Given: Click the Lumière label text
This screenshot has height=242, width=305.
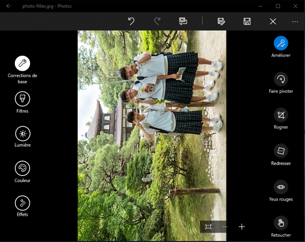Looking at the screenshot, I should [23, 145].
